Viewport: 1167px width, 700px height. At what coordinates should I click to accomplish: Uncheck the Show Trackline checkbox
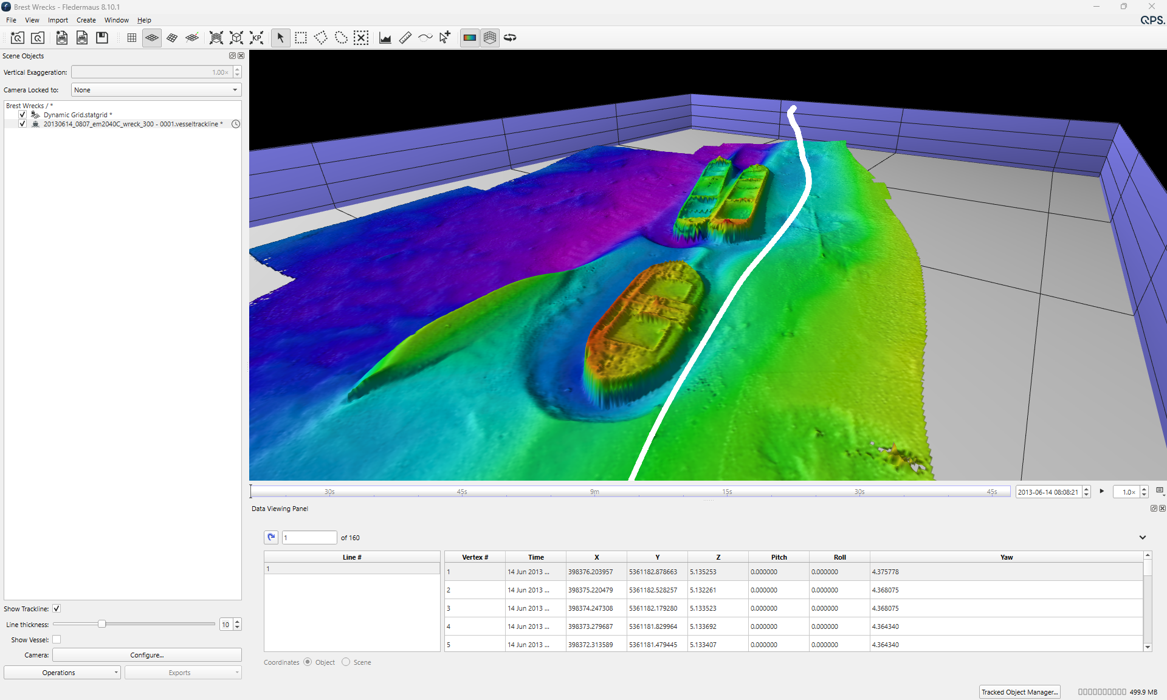click(57, 608)
